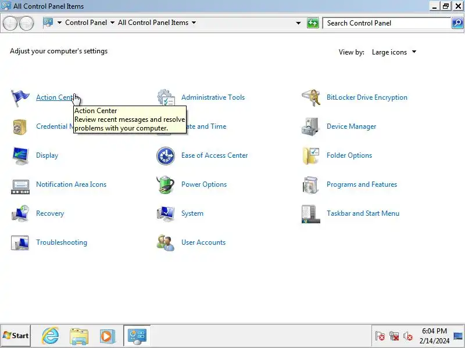465x348 pixels.
Task: Expand the View by Large icons dropdown
Action: [x=394, y=52]
